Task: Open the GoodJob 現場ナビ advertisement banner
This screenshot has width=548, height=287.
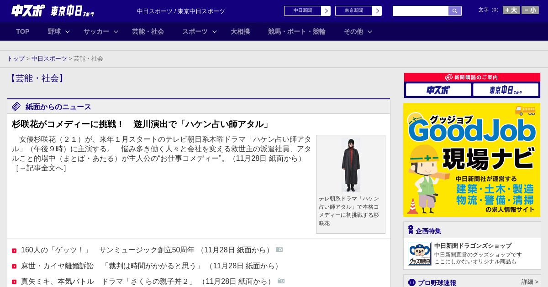Action: click(472, 160)
